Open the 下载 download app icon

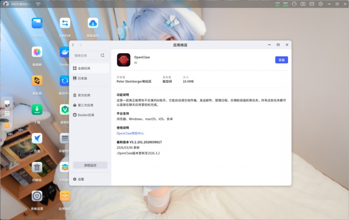[37, 109]
